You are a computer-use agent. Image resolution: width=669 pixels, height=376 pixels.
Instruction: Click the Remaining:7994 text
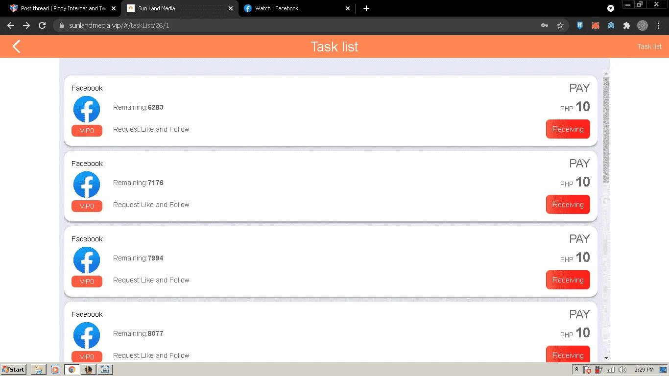pos(138,258)
